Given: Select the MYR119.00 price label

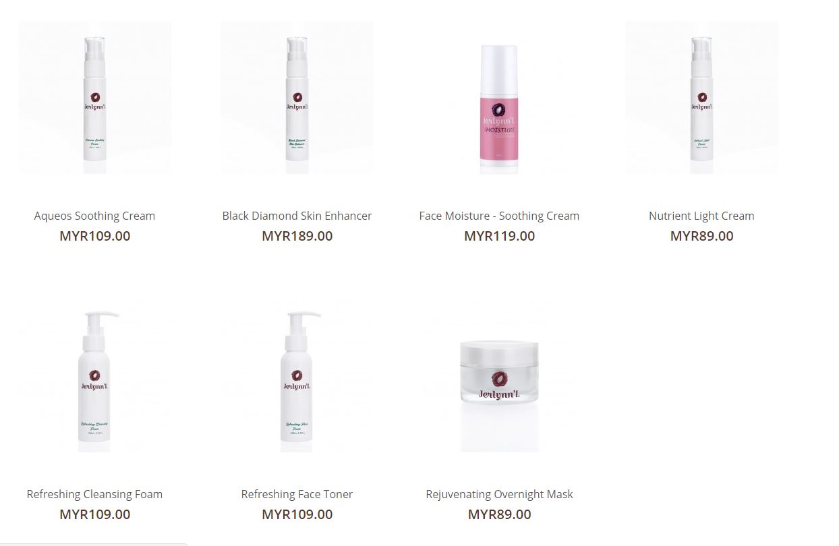Looking at the screenshot, I should (499, 236).
